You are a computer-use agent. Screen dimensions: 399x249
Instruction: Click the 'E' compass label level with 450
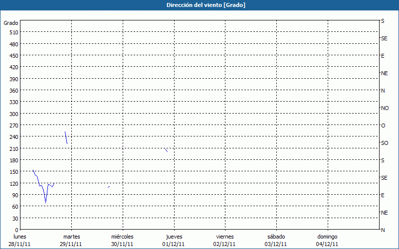[x=383, y=56]
